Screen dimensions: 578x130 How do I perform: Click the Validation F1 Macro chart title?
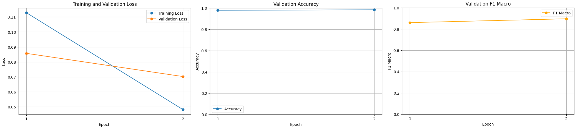coord(488,4)
